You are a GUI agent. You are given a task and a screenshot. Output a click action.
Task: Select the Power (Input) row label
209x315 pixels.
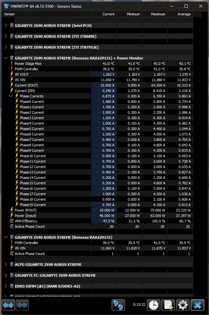tap(25, 216)
